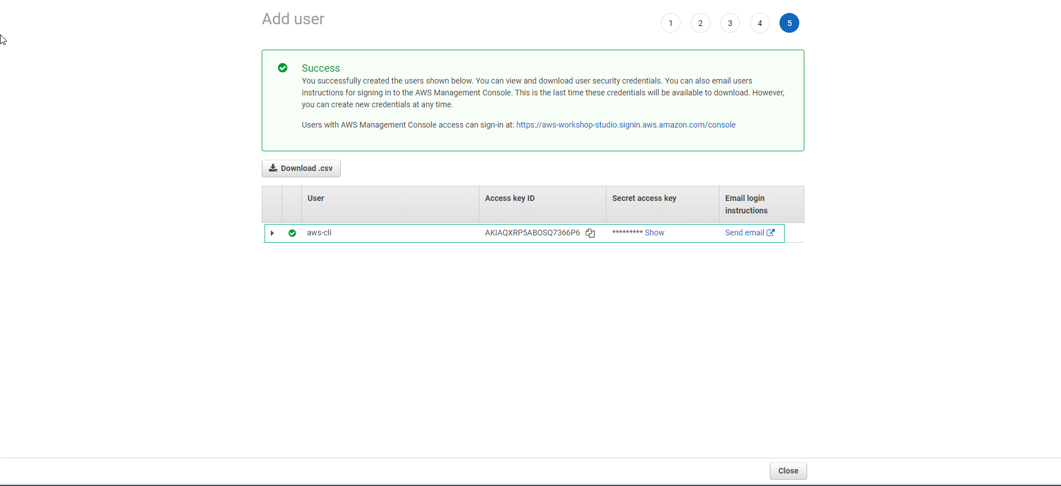Click the Add user page heading

(x=293, y=19)
